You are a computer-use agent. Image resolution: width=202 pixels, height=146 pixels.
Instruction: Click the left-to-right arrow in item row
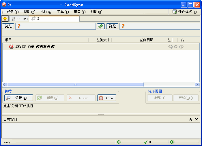181,47
